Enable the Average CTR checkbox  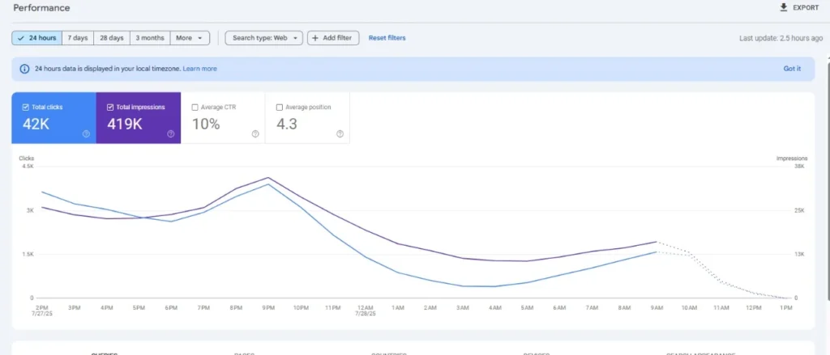[x=195, y=107]
